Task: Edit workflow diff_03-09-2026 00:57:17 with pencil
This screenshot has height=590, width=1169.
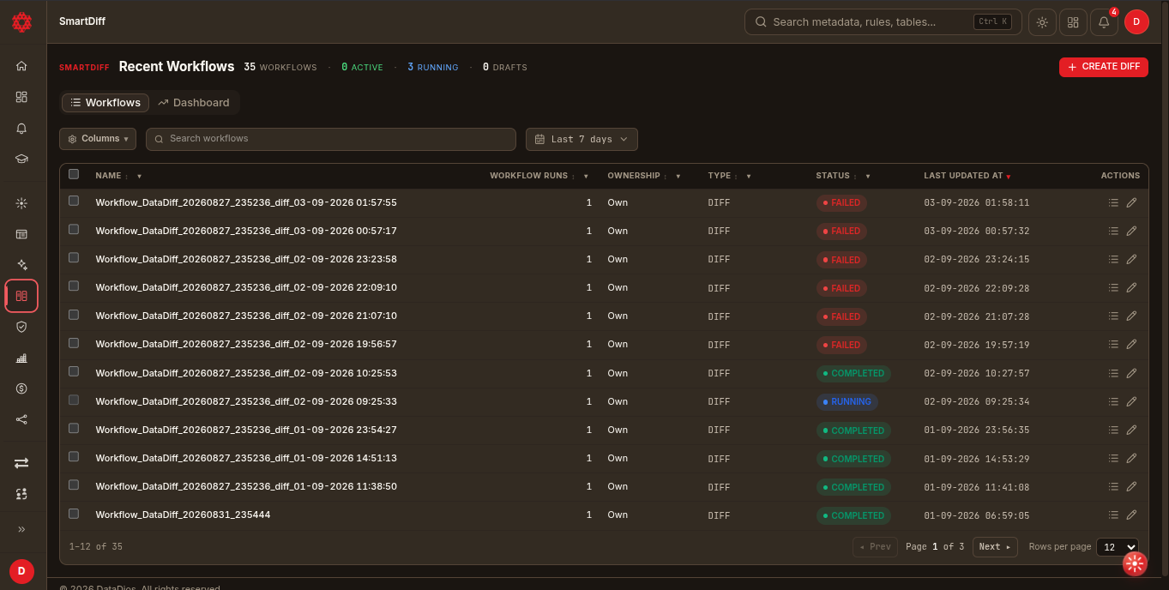Action: [x=1131, y=231]
